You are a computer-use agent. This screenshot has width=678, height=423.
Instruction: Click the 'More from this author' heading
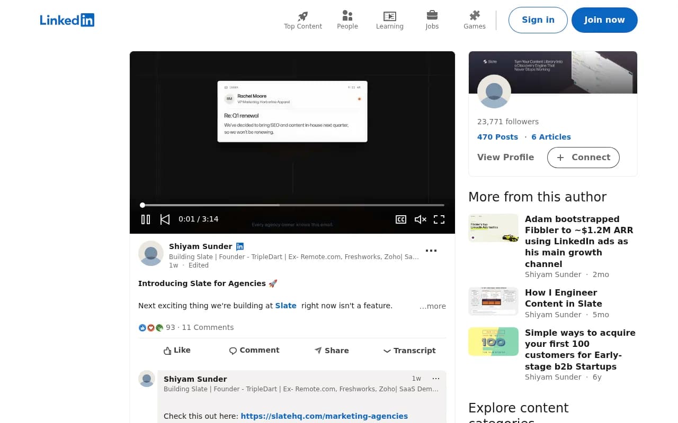tap(538, 197)
